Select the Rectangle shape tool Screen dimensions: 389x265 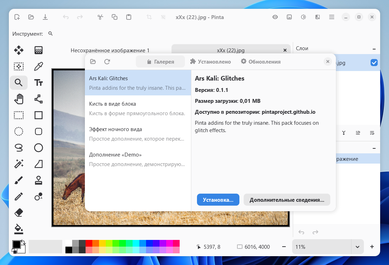tap(39, 115)
